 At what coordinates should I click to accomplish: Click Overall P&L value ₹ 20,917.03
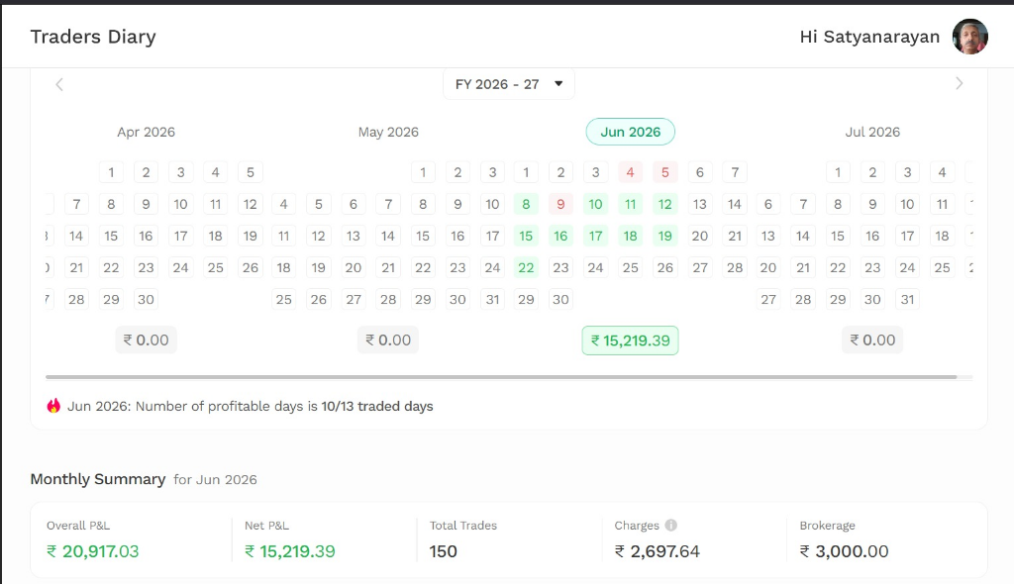[92, 551]
